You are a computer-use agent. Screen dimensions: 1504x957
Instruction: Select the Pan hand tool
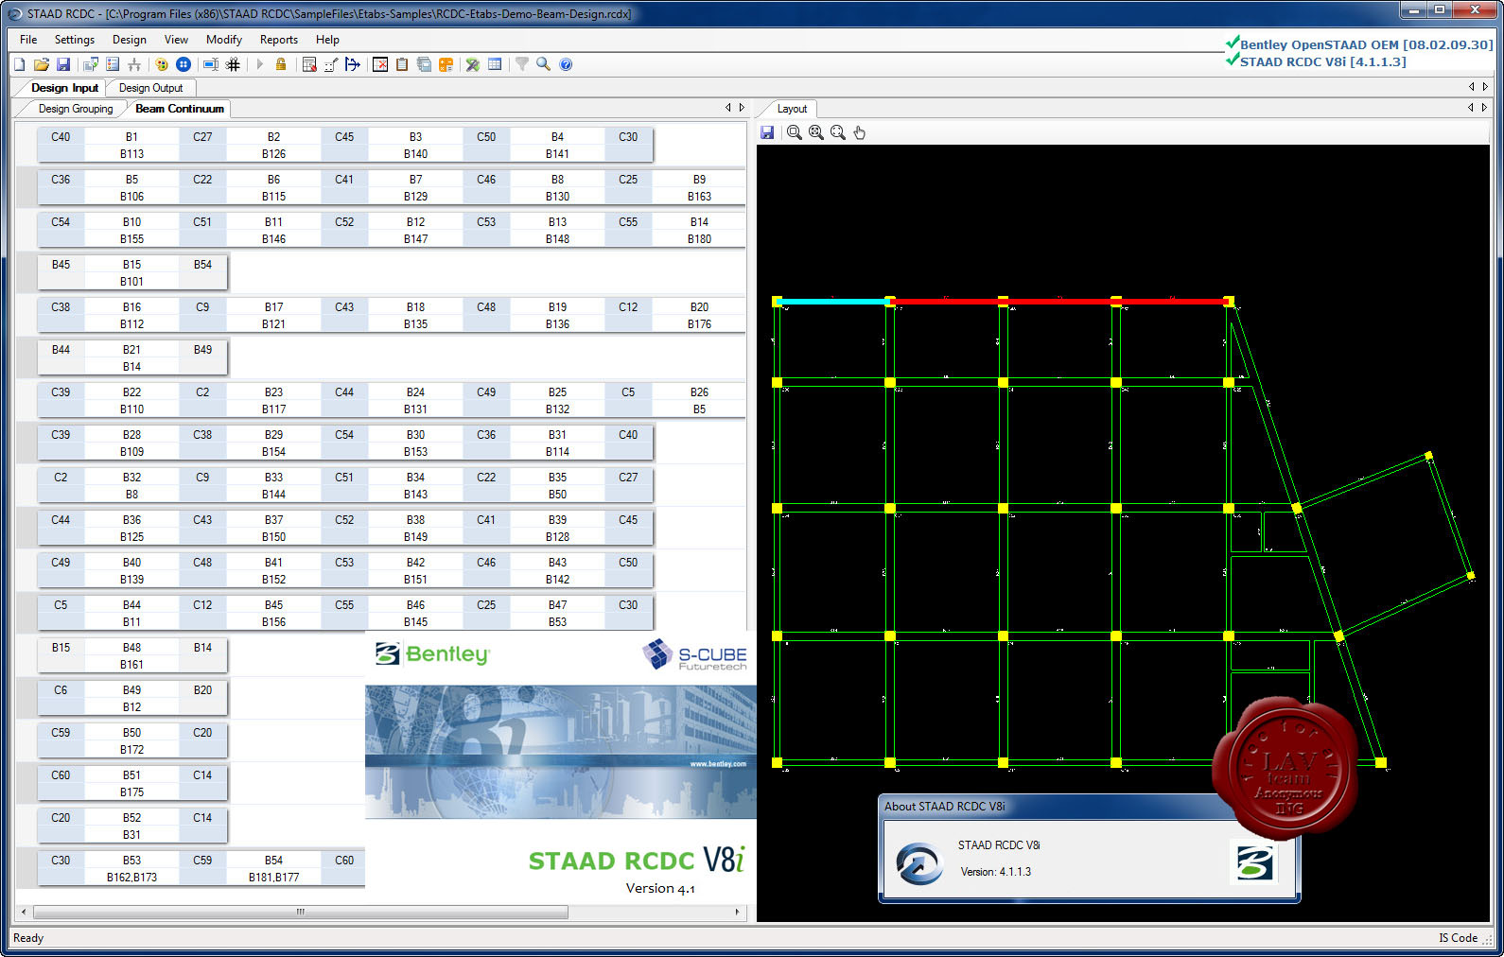pyautogui.click(x=860, y=132)
